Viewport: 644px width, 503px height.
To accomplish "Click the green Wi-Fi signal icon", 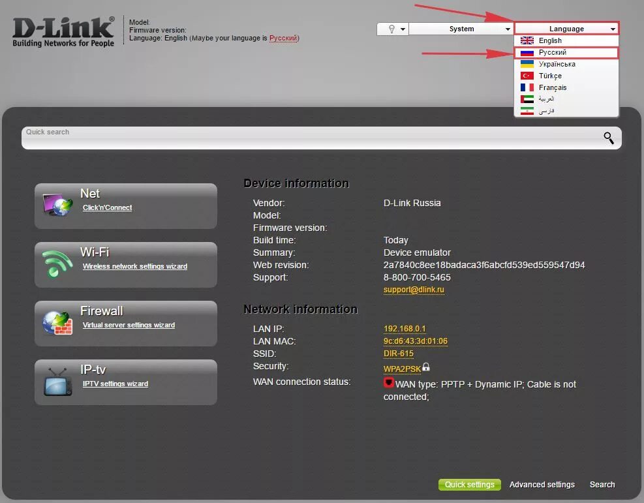I will (x=57, y=263).
